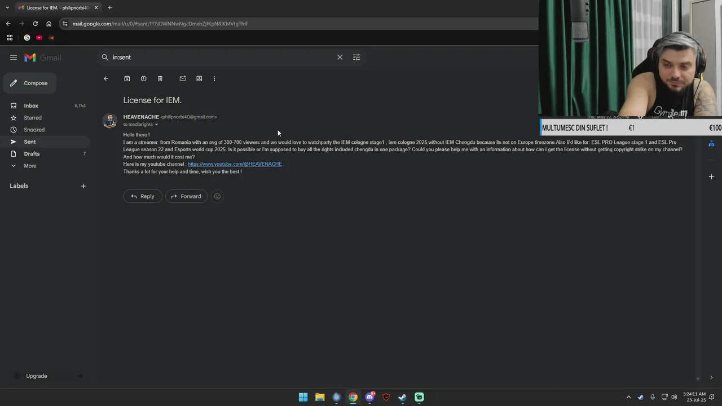The image size is (722, 406).
Task: Go to the browser home page
Action: point(49,24)
